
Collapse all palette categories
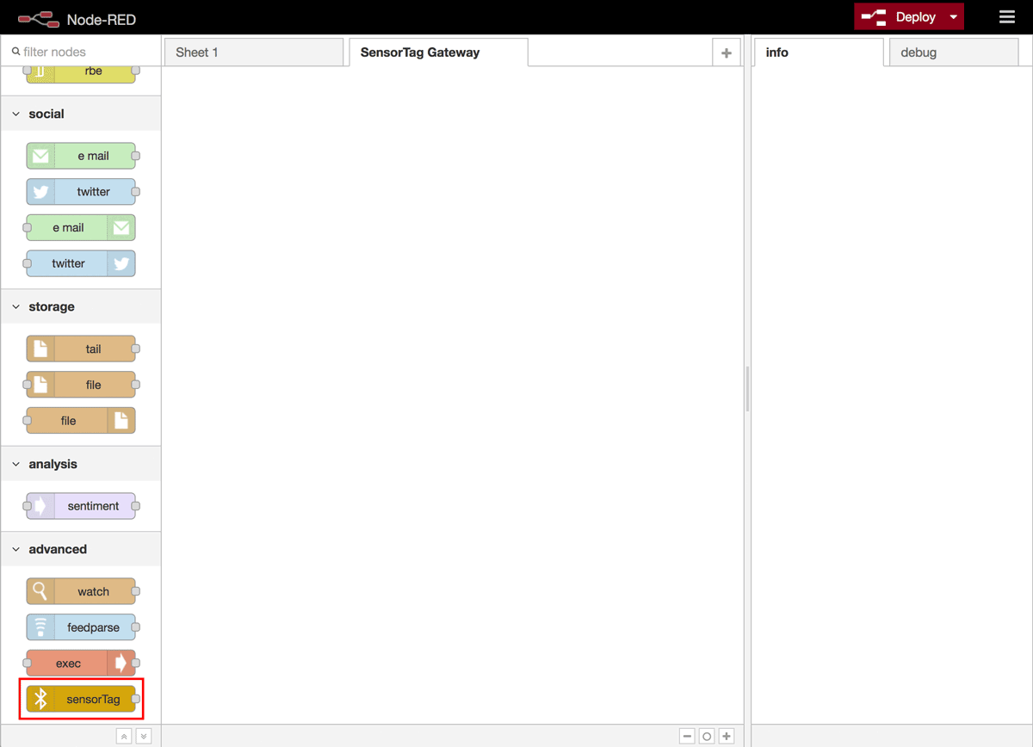click(x=124, y=737)
